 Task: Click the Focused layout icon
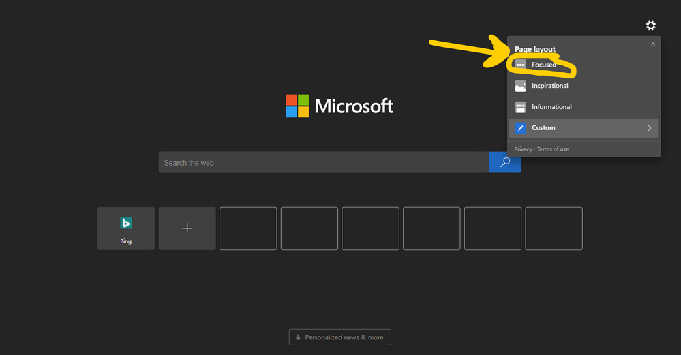(x=520, y=65)
